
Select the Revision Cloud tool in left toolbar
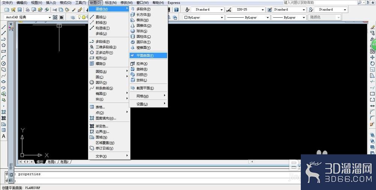click(3, 69)
